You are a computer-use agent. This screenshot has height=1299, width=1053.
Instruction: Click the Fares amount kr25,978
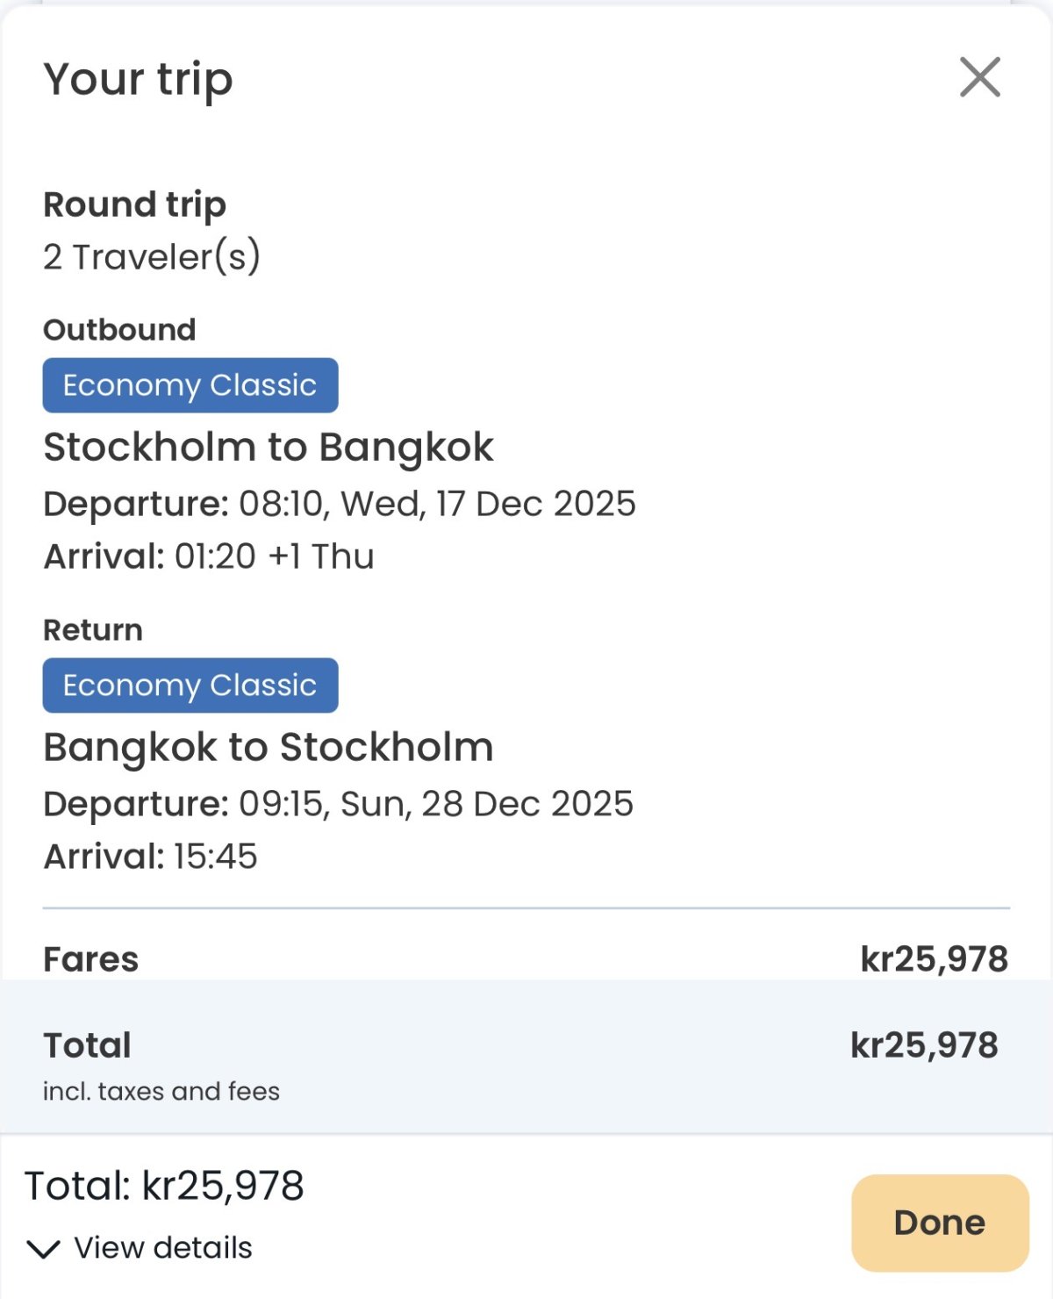934,959
